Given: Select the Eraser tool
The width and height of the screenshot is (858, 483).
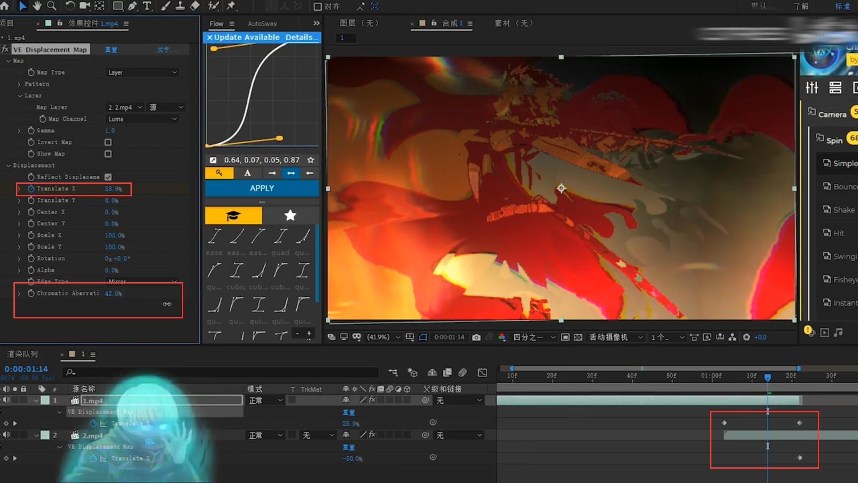Looking at the screenshot, I should pyautogui.click(x=195, y=6).
